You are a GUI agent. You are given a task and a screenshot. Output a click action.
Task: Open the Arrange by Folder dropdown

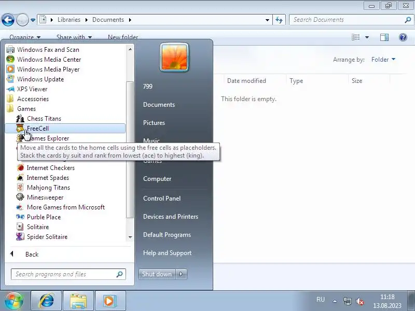coord(383,60)
